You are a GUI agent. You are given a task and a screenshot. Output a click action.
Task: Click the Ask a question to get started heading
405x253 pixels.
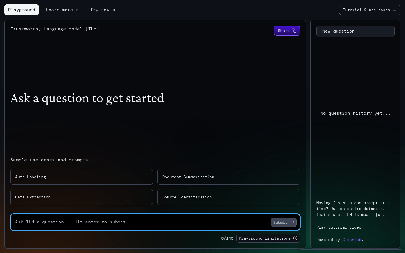[x=87, y=98]
